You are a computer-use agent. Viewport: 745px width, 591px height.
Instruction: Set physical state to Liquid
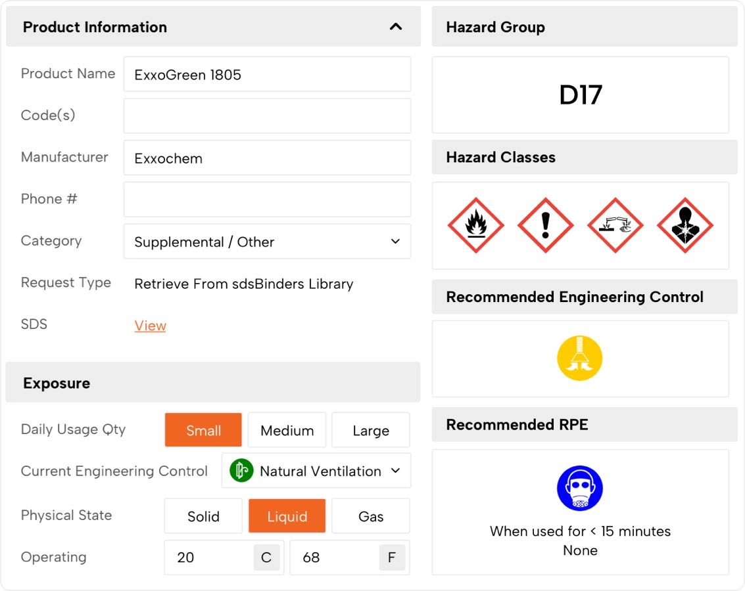[287, 515]
